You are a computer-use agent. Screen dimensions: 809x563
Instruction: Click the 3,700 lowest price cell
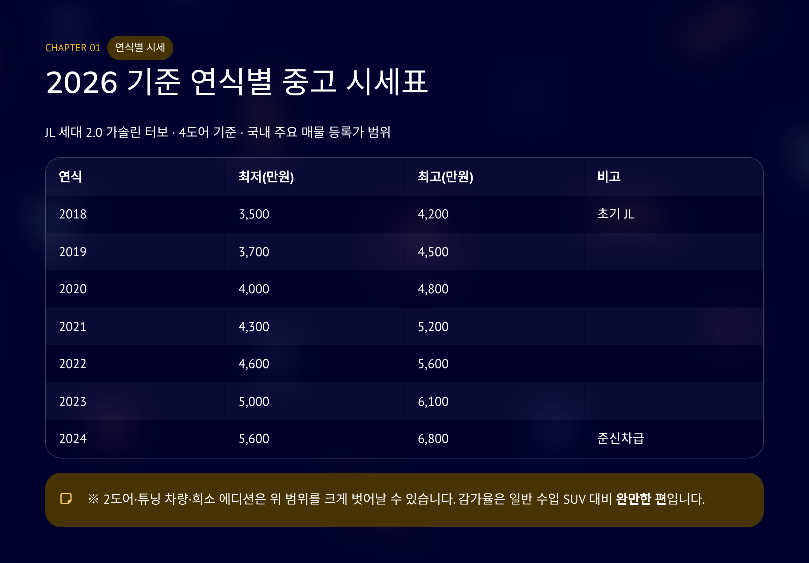(x=254, y=252)
